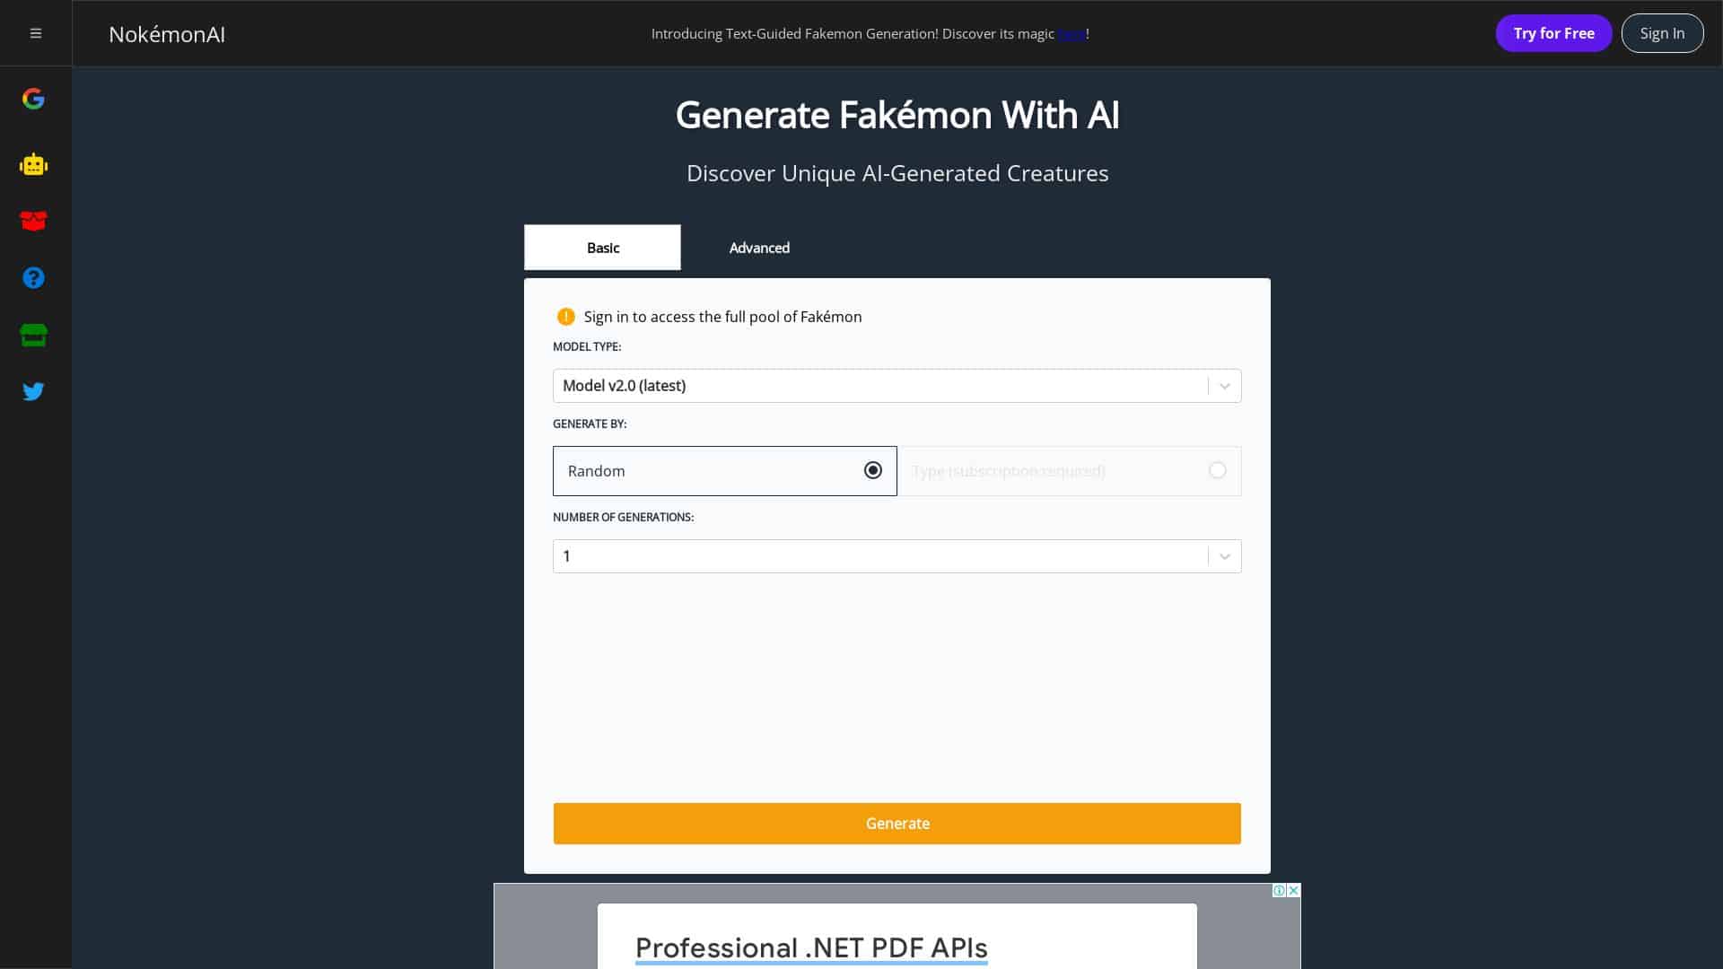Click the Generate button
The height and width of the screenshot is (969, 1723).
896,823
